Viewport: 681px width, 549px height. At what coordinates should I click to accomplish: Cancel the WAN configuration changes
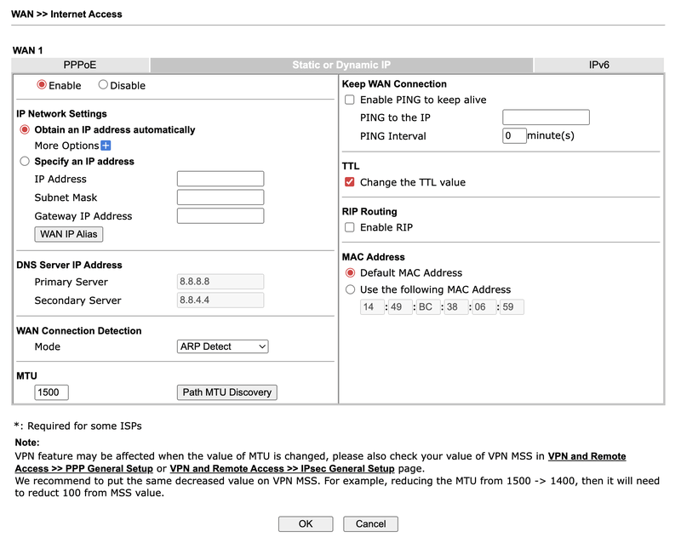370,524
